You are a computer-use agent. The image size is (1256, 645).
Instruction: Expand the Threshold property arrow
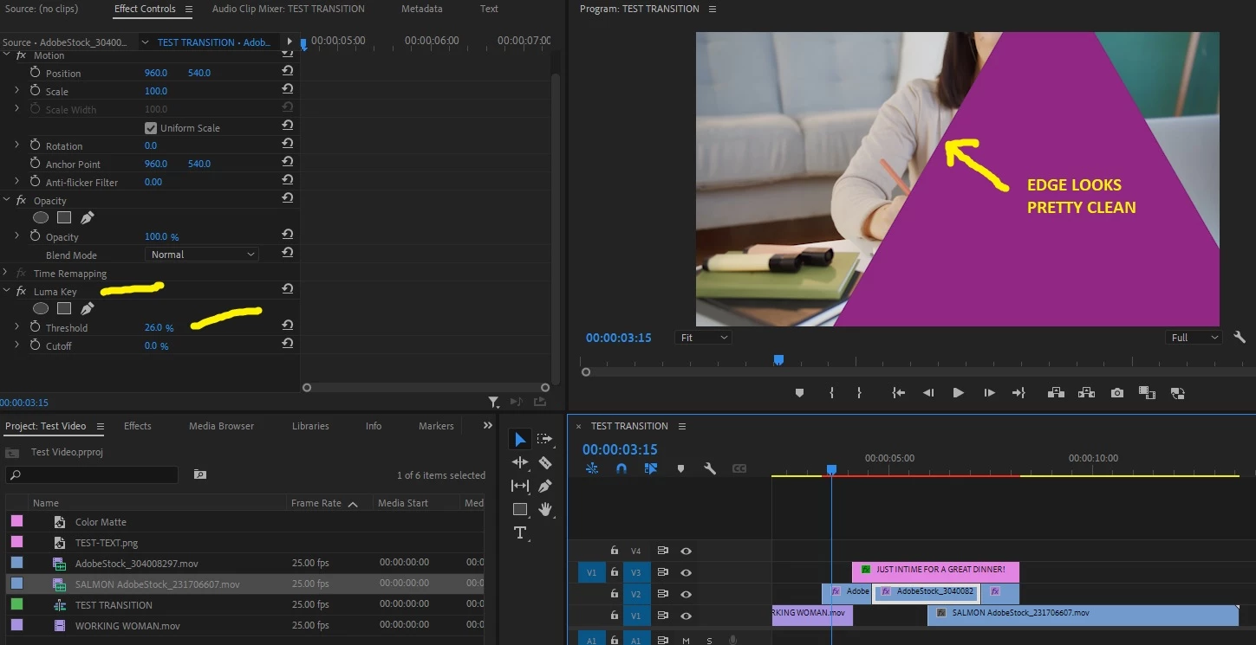point(16,327)
